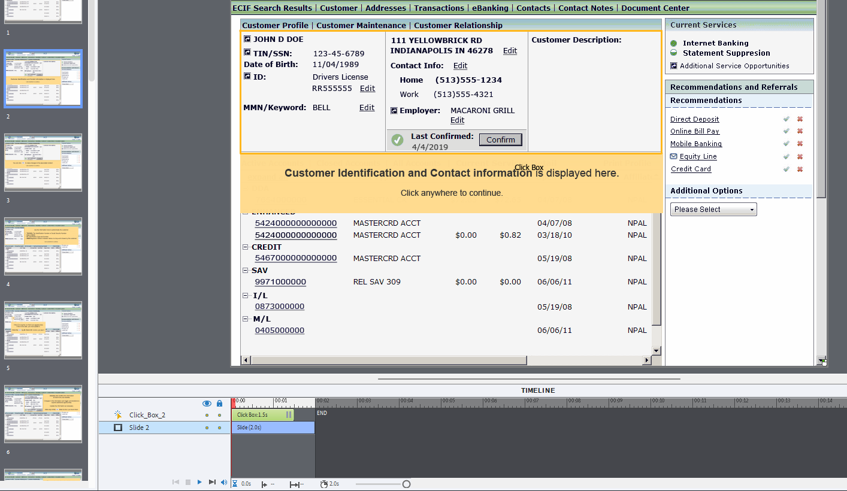847x491 pixels.
Task: Click the move-to-end playback icon
Action: pyautogui.click(x=212, y=482)
